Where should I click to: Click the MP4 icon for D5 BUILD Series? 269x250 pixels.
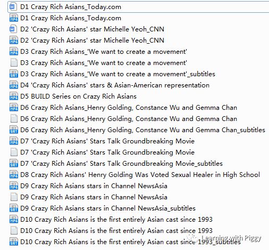tap(14, 96)
